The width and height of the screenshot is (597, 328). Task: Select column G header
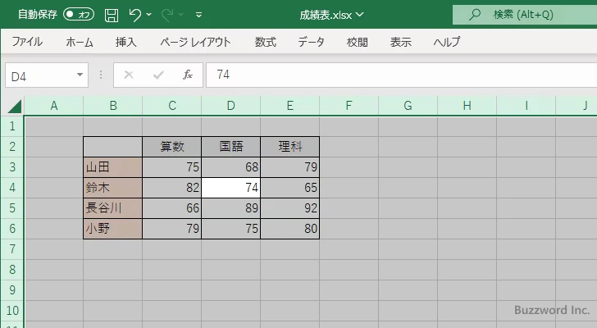coord(408,106)
